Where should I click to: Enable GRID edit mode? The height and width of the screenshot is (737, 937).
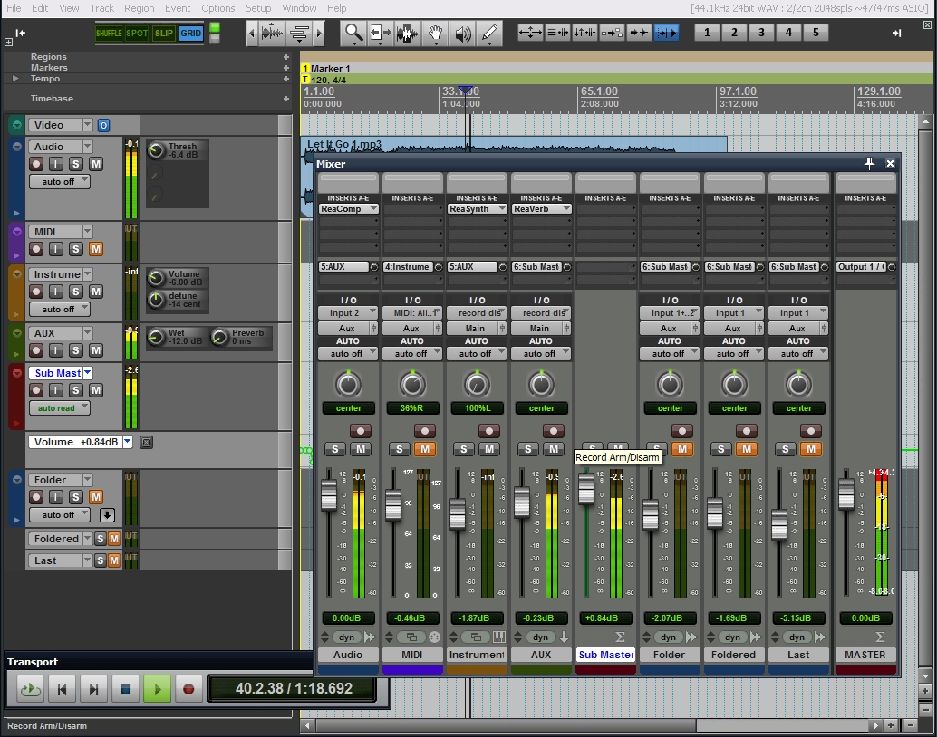point(190,33)
